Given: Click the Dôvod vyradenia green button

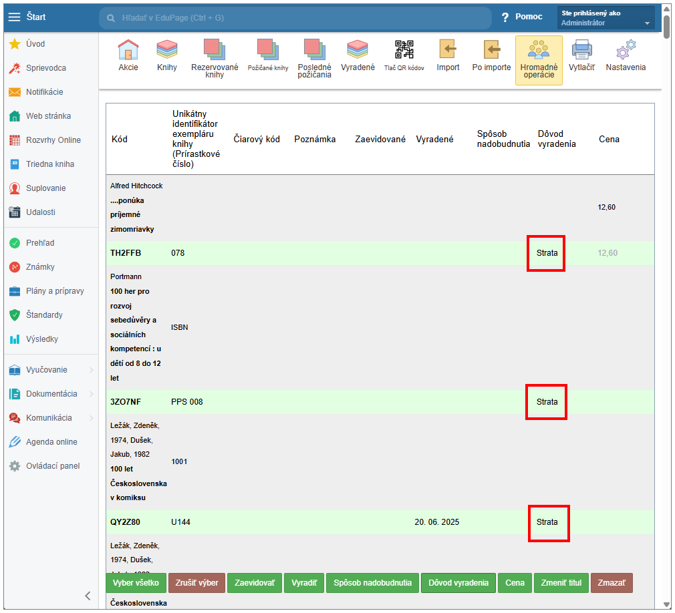Looking at the screenshot, I should pyautogui.click(x=458, y=583).
